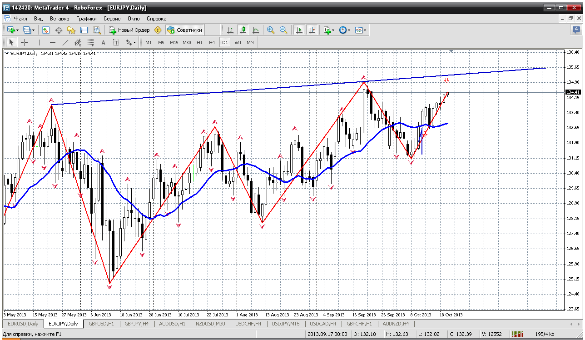585x340 pixels.
Task: Set timeframe to H1
Action: (x=199, y=42)
